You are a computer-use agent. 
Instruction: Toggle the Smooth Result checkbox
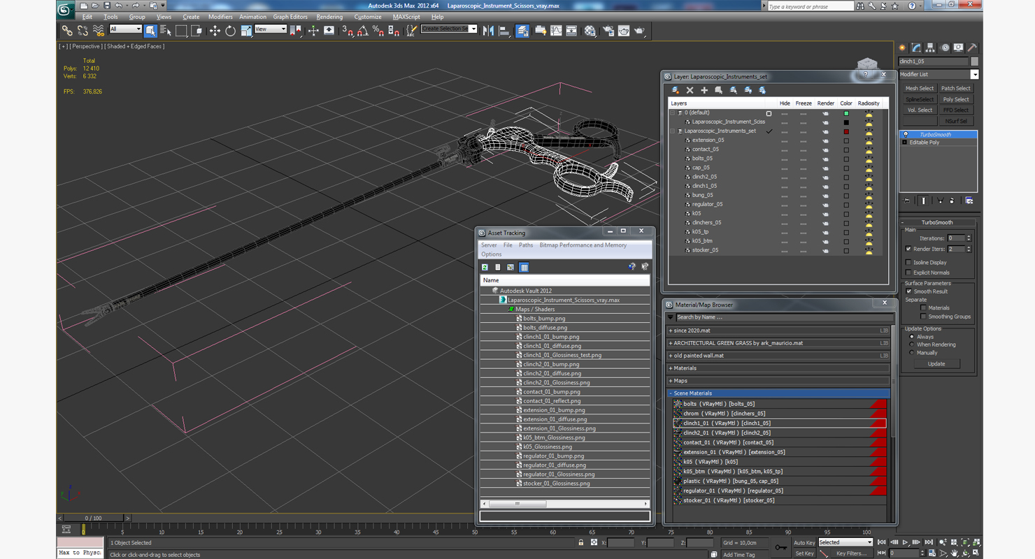click(x=908, y=291)
